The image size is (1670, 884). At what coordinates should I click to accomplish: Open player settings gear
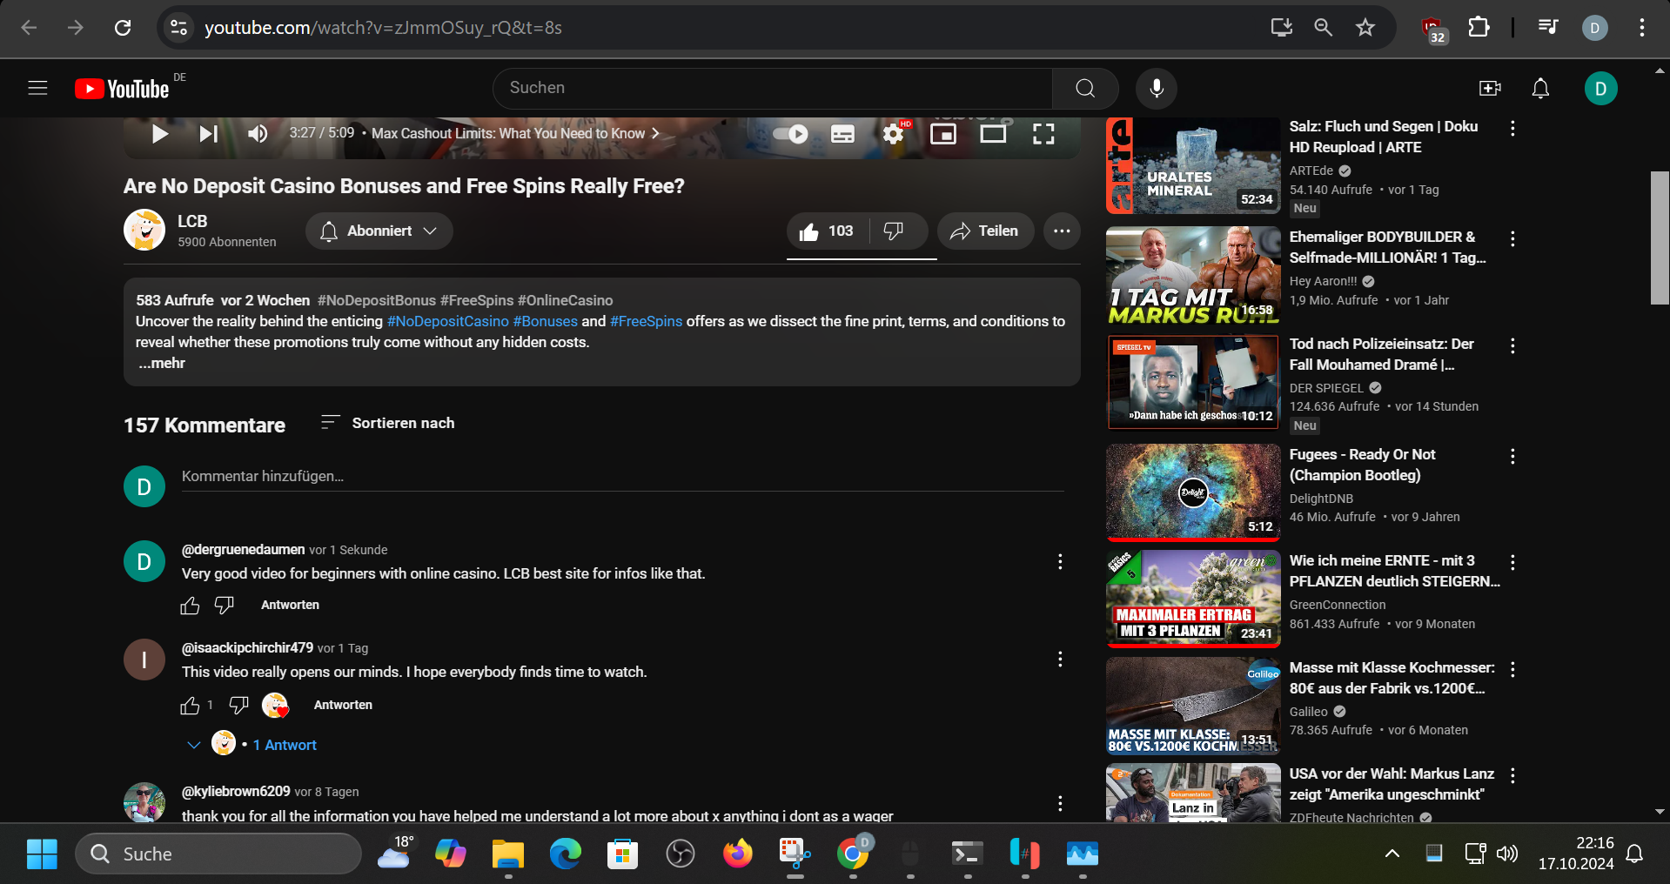click(893, 134)
